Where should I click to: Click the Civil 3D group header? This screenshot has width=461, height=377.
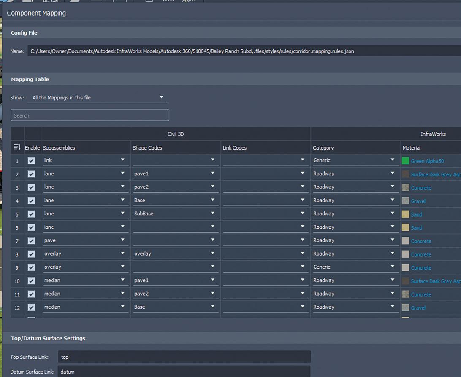176,134
